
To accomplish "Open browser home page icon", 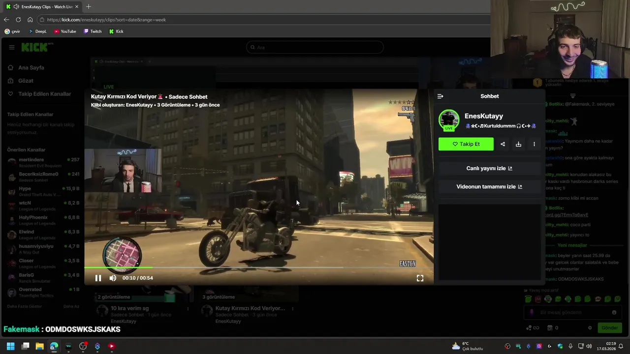I will point(30,20).
